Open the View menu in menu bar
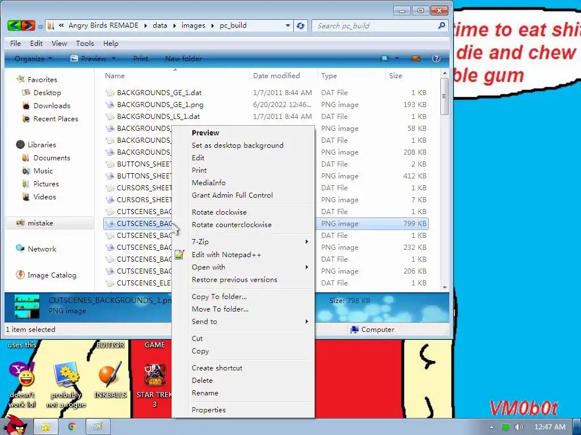The width and height of the screenshot is (581, 435). (59, 43)
